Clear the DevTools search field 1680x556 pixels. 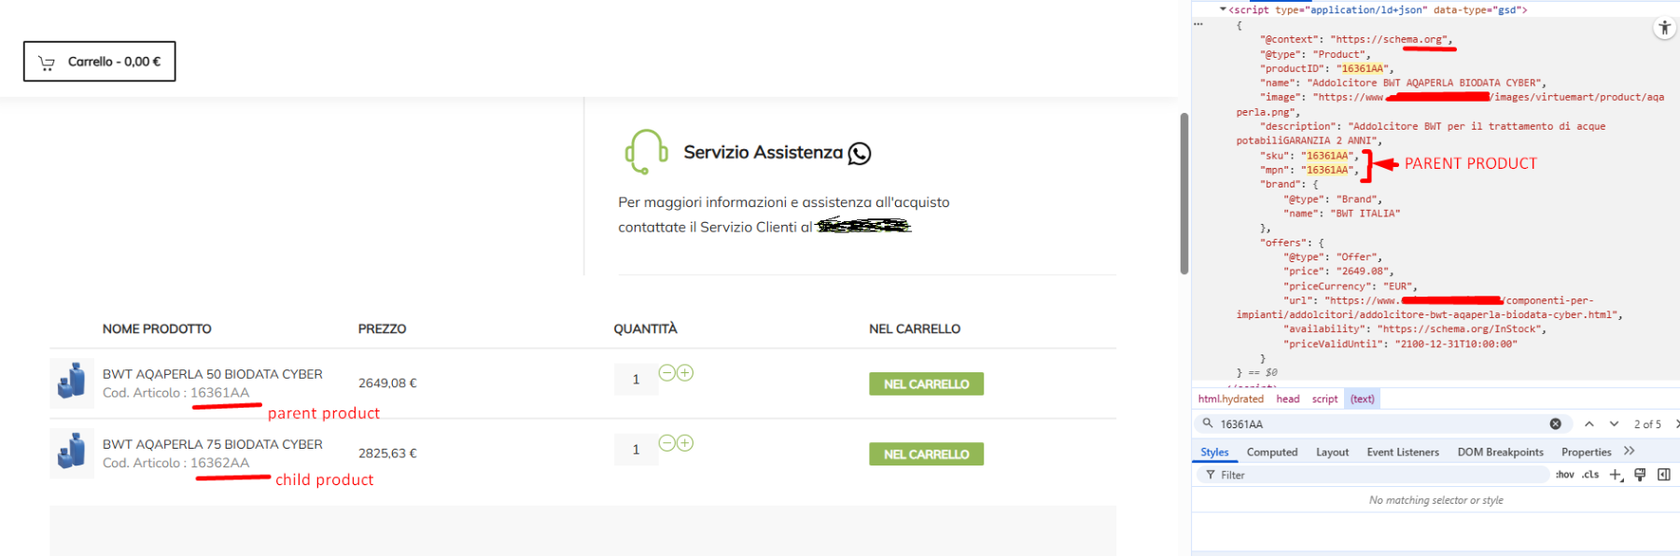[x=1555, y=424]
